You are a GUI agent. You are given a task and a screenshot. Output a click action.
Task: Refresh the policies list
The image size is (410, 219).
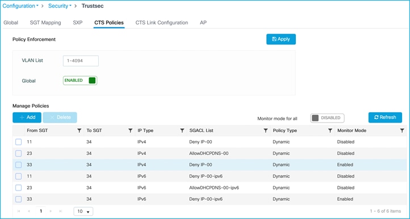(x=385, y=117)
